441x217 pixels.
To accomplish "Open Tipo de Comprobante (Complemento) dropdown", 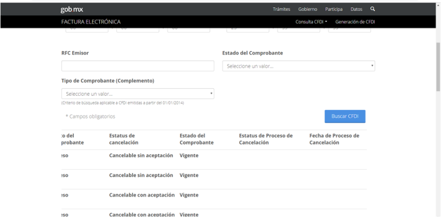I will click(x=138, y=94).
